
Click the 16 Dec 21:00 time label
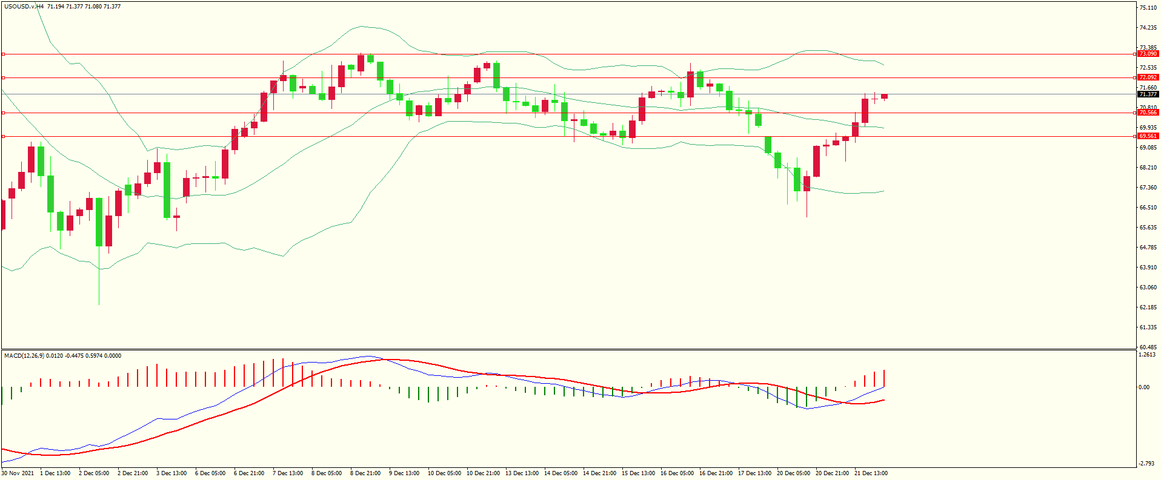[716, 473]
